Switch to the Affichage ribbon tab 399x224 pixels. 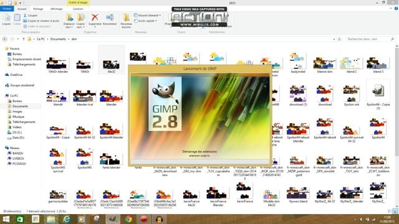[57, 9]
